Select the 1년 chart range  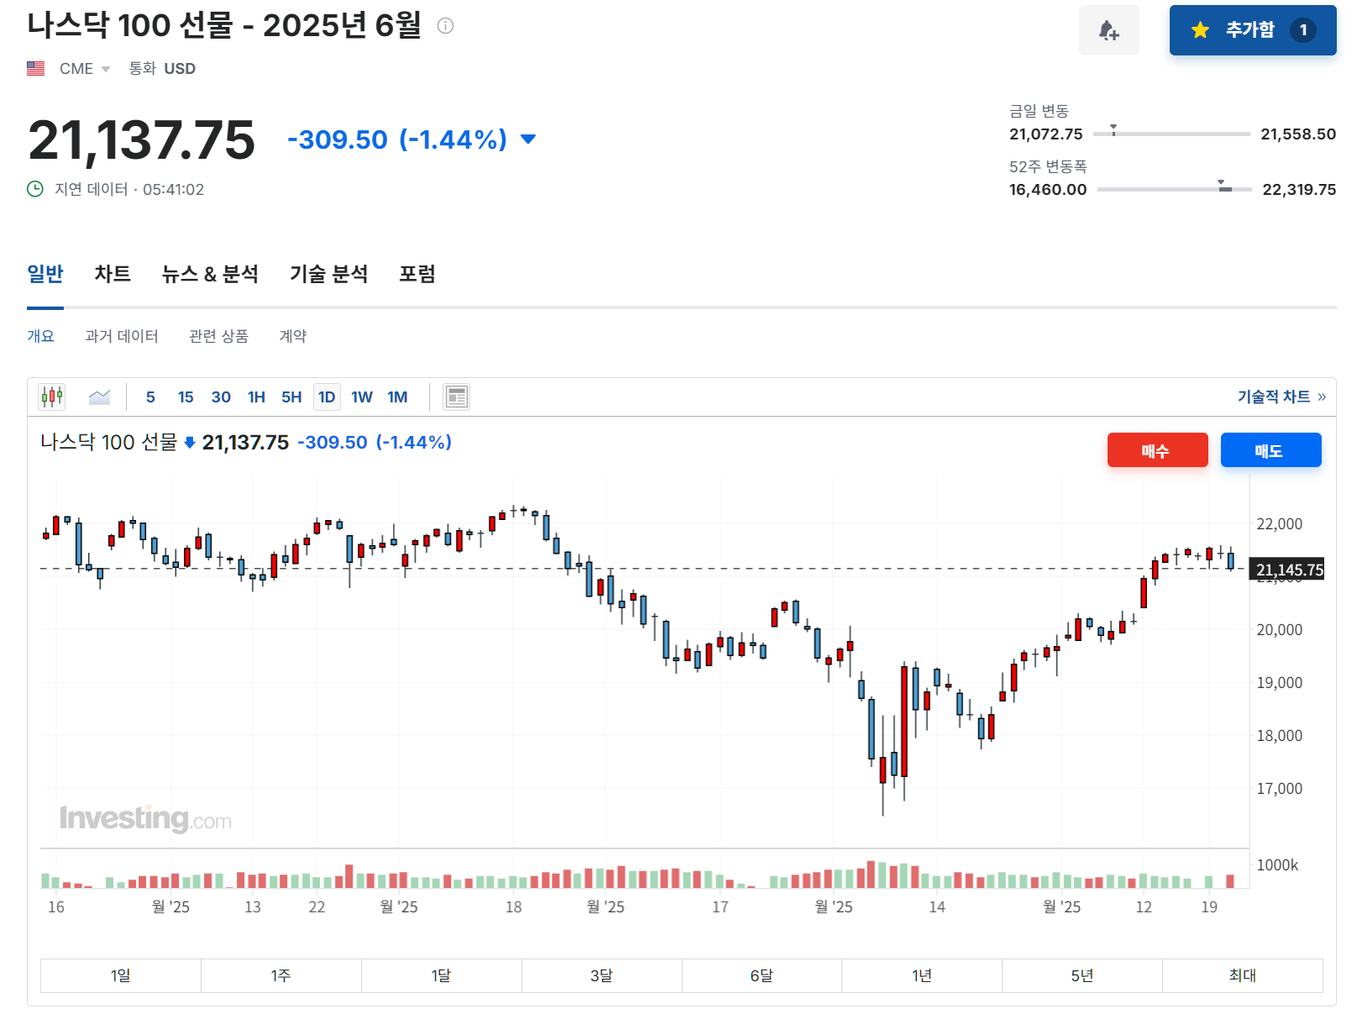click(x=921, y=975)
